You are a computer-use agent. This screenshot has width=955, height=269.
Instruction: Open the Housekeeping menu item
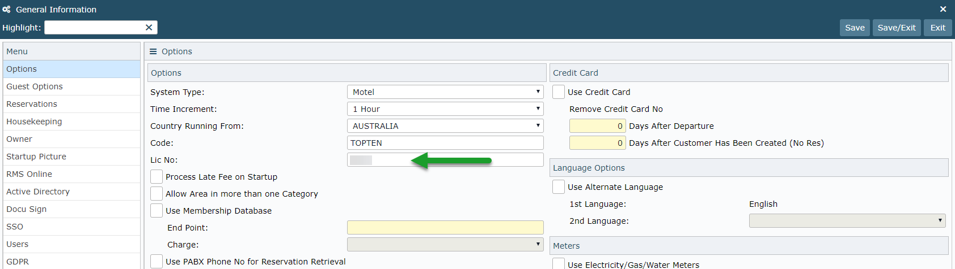[x=34, y=122]
